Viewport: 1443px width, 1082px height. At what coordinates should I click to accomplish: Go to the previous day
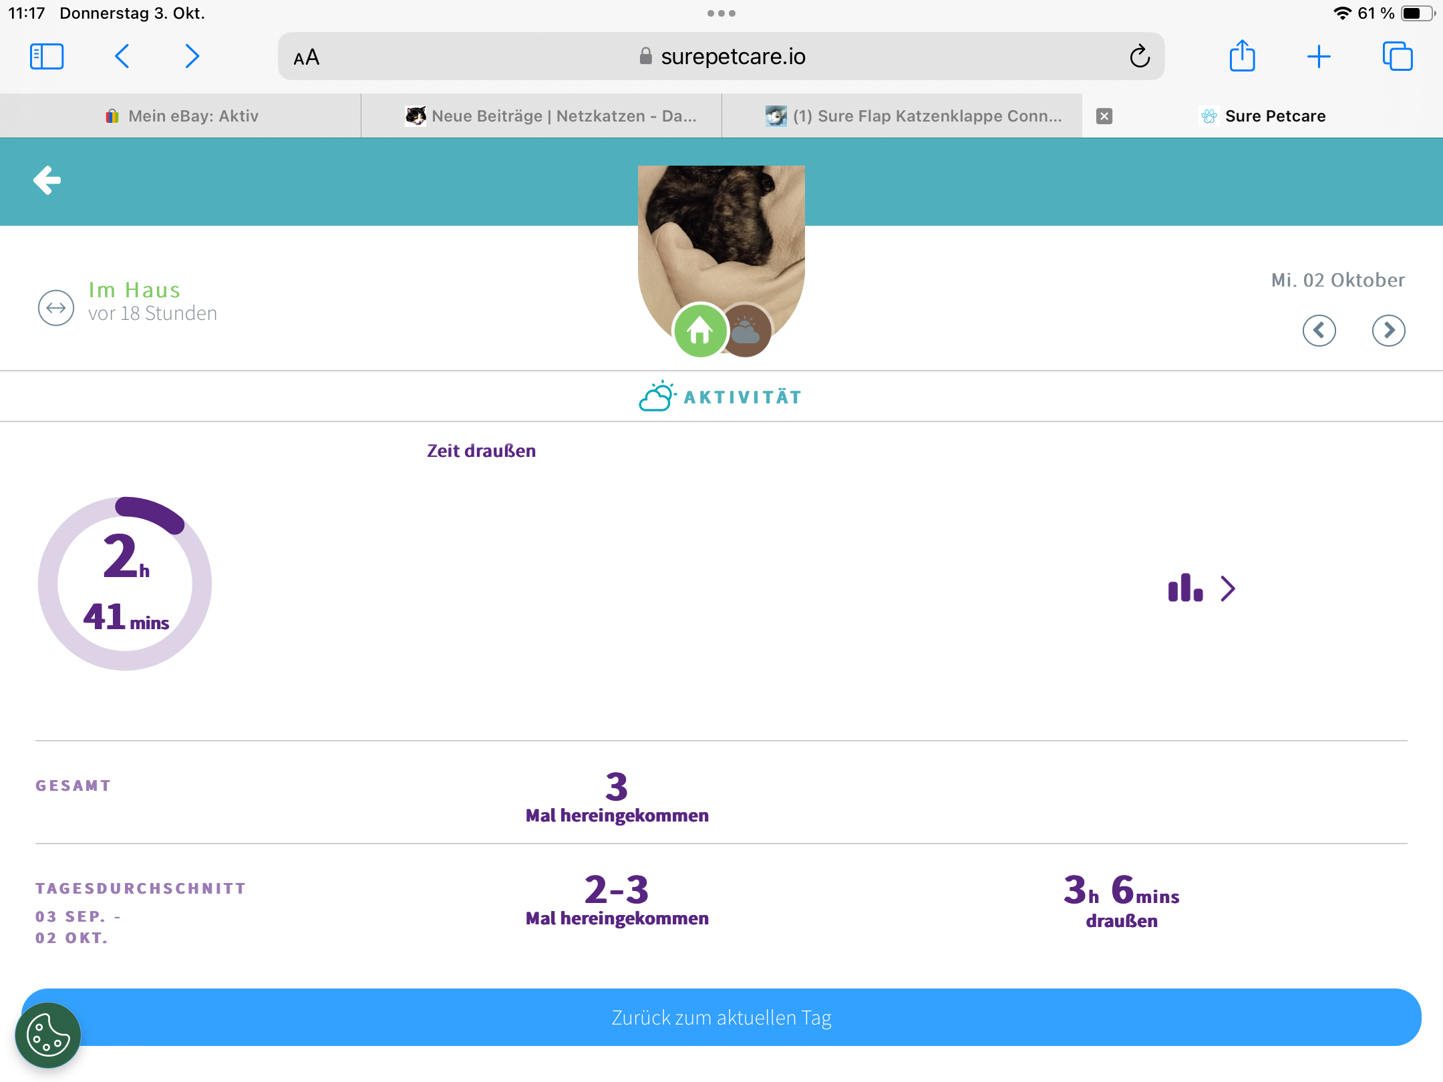pyautogui.click(x=1319, y=330)
